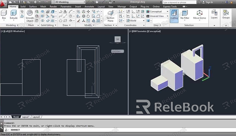Screen dimensions: 236x136
Task: Toggle the Culling selection option
Action: [x=174, y=16]
